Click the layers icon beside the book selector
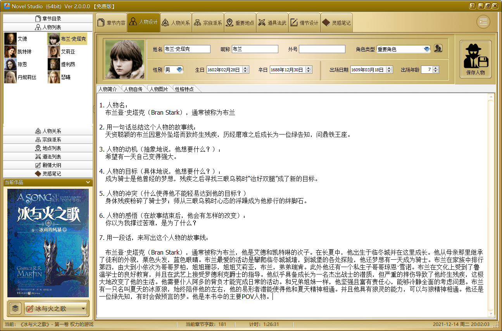 click(15, 309)
